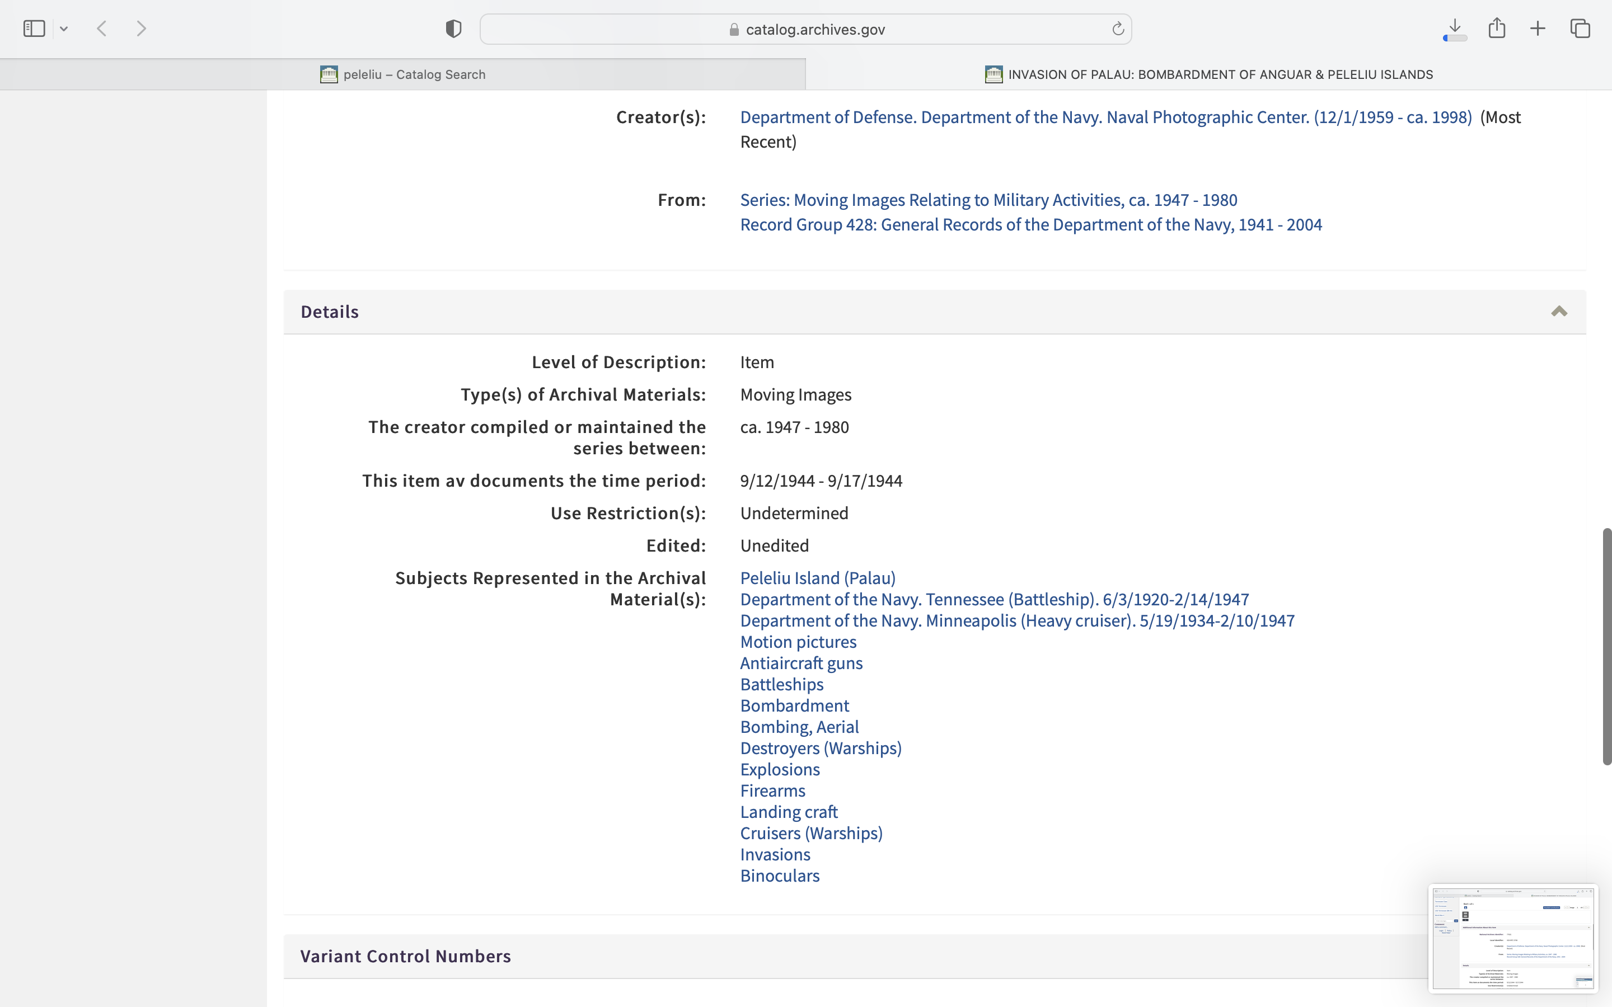Show the tab overview
Image resolution: width=1612 pixels, height=1007 pixels.
(1580, 29)
